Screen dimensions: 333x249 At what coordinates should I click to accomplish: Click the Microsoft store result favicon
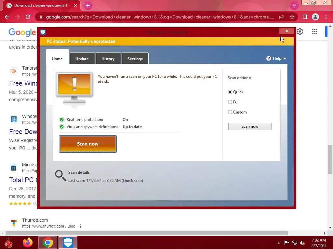[x=14, y=168]
